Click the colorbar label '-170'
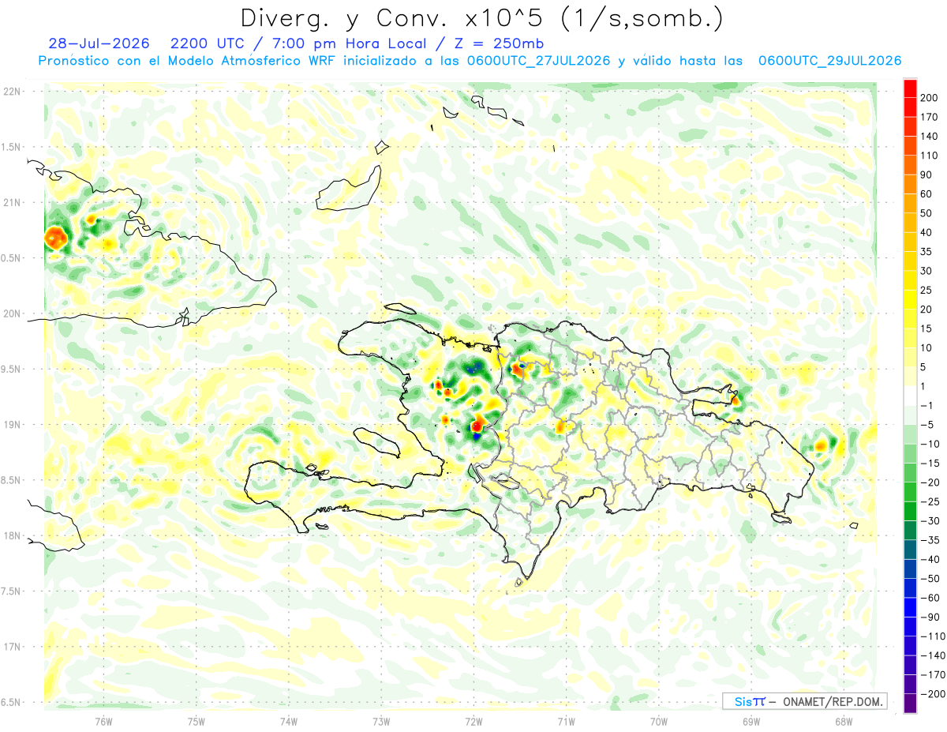 932,674
